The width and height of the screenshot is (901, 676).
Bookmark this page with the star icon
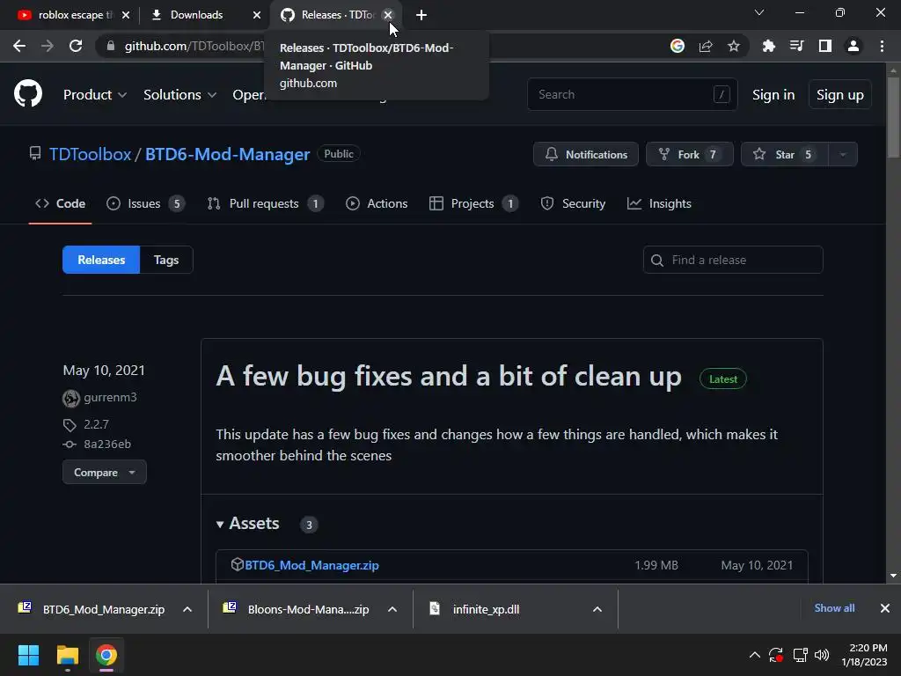click(734, 46)
